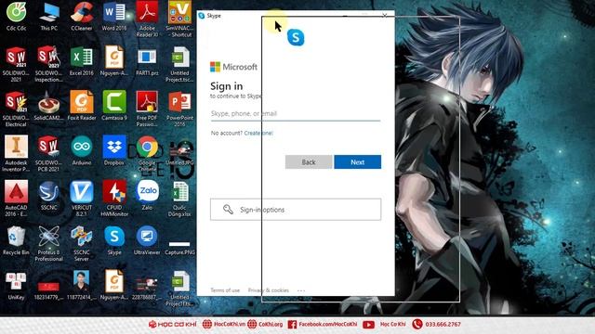Open SOLIDWORKS Electrical desktop icon
This screenshot has width=595, height=334.
pyautogui.click(x=16, y=102)
